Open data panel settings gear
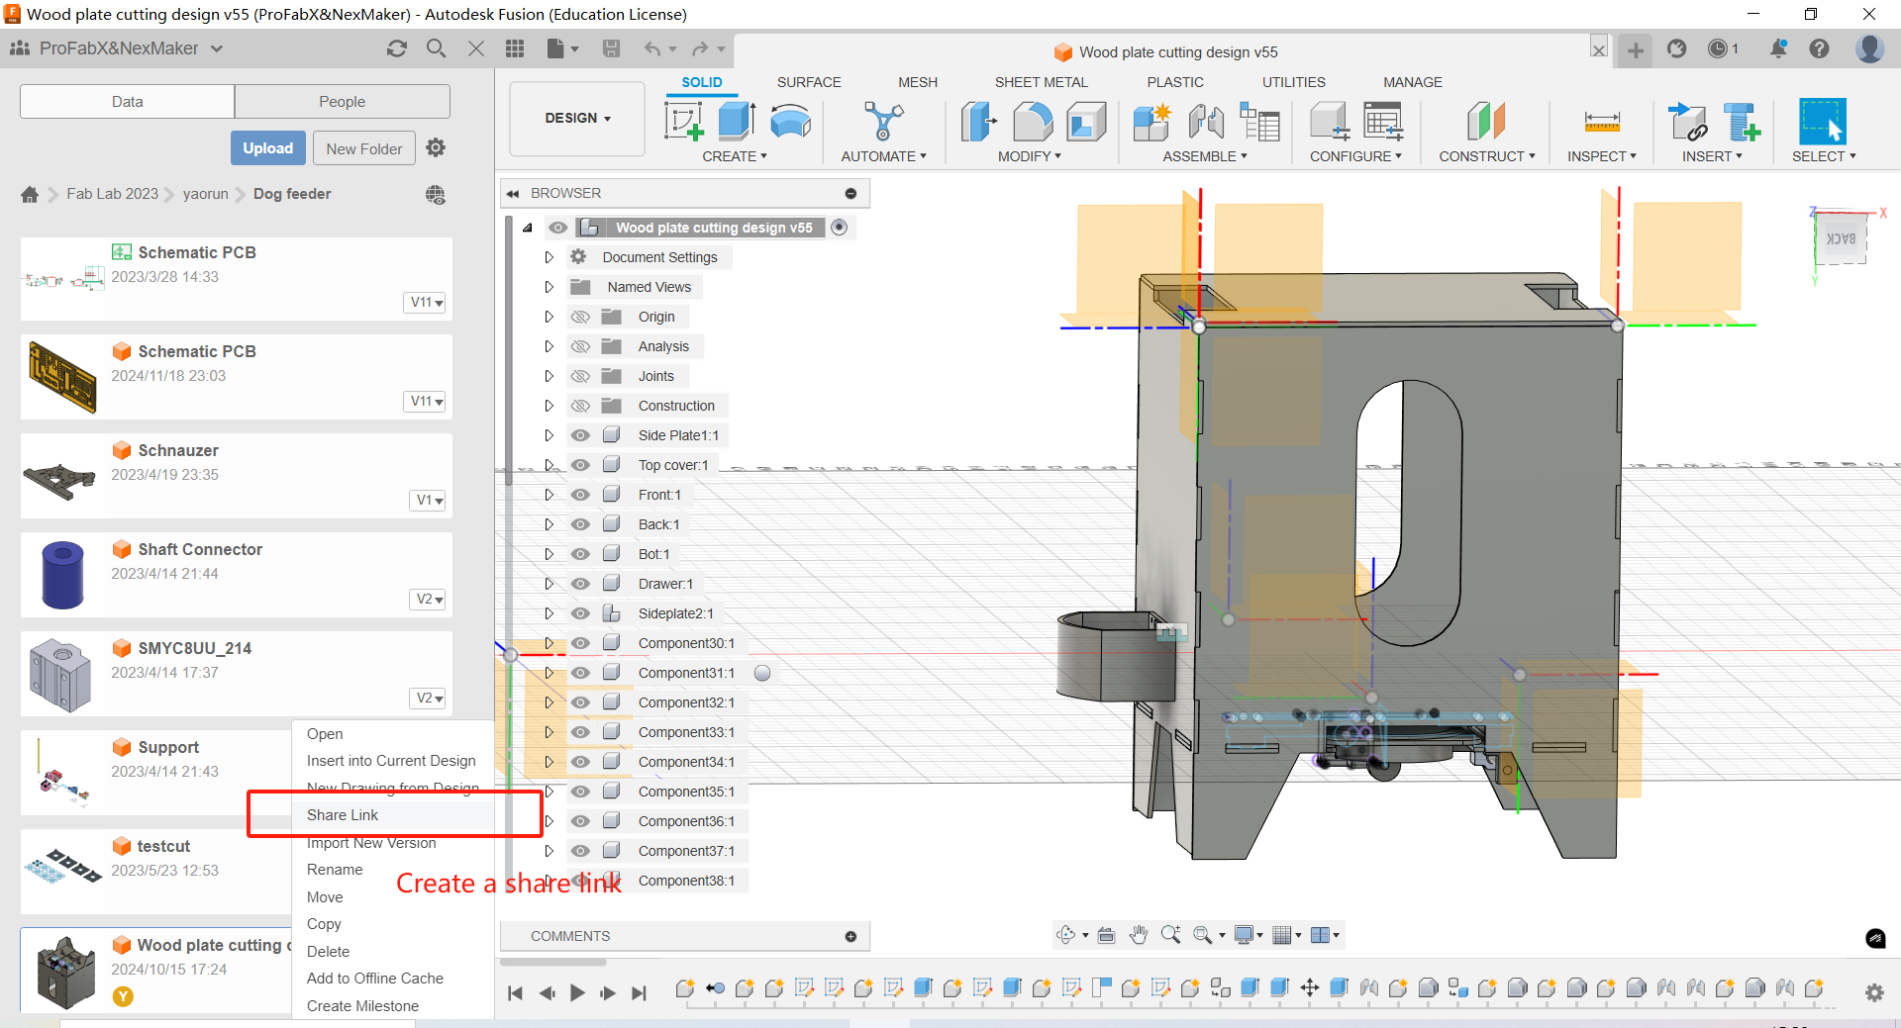 click(x=436, y=147)
